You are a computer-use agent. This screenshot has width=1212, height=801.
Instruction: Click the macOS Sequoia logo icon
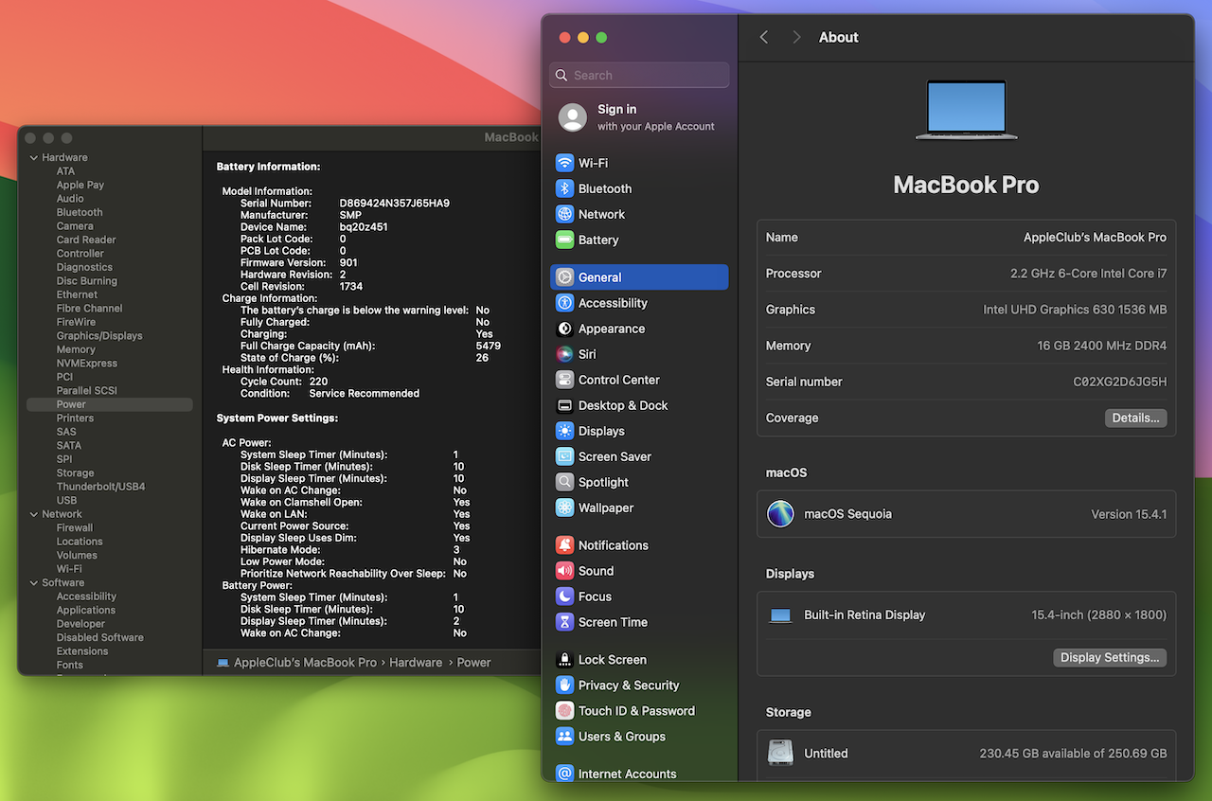click(x=780, y=514)
